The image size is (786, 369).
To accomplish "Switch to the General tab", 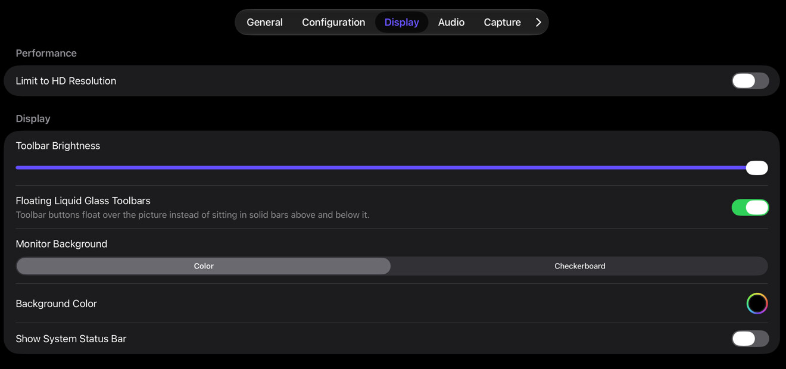I will [264, 22].
